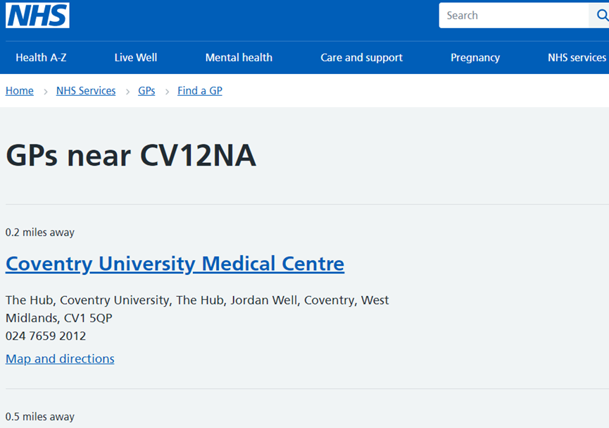Go back to GPs breadcrumb
Viewport: 609px width, 428px height.
tap(146, 91)
